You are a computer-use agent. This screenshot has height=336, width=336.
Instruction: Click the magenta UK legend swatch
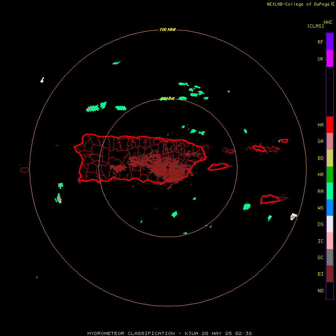(x=330, y=58)
